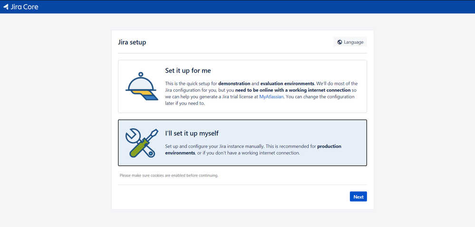Click the globe icon beside Language
475x227 pixels.
339,42
